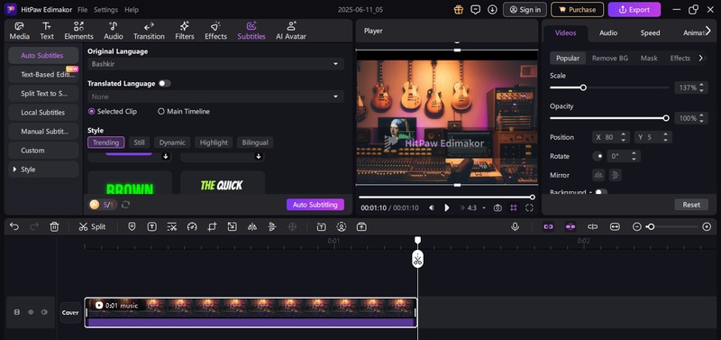Click the add text icon in timeline toolbar

click(x=151, y=226)
